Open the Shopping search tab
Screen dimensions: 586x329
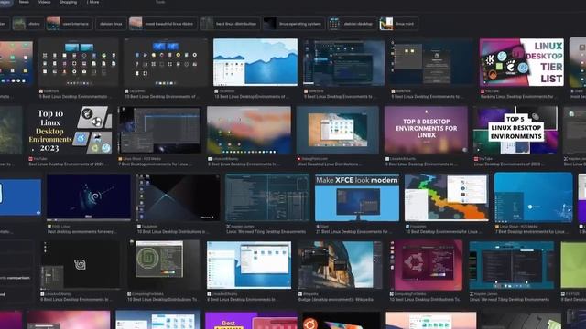pyautogui.click(x=69, y=2)
